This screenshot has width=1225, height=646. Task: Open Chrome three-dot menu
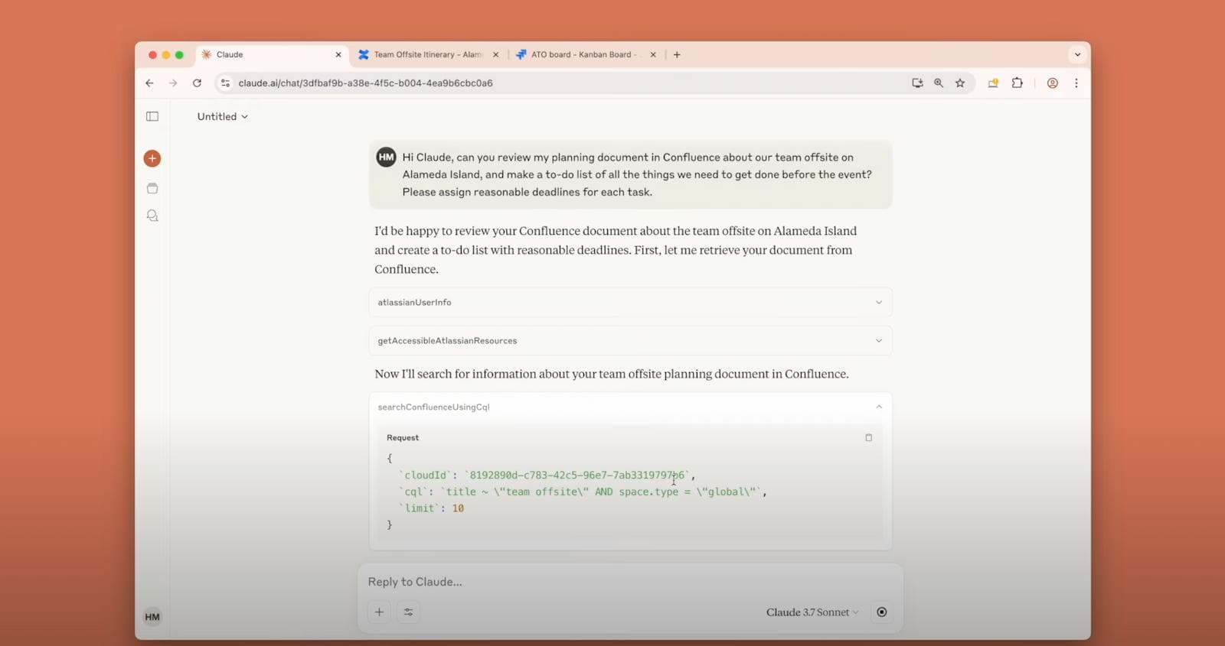coord(1076,83)
